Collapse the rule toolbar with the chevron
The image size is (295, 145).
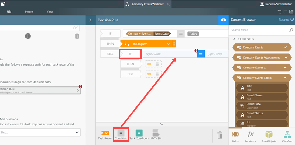162,124
